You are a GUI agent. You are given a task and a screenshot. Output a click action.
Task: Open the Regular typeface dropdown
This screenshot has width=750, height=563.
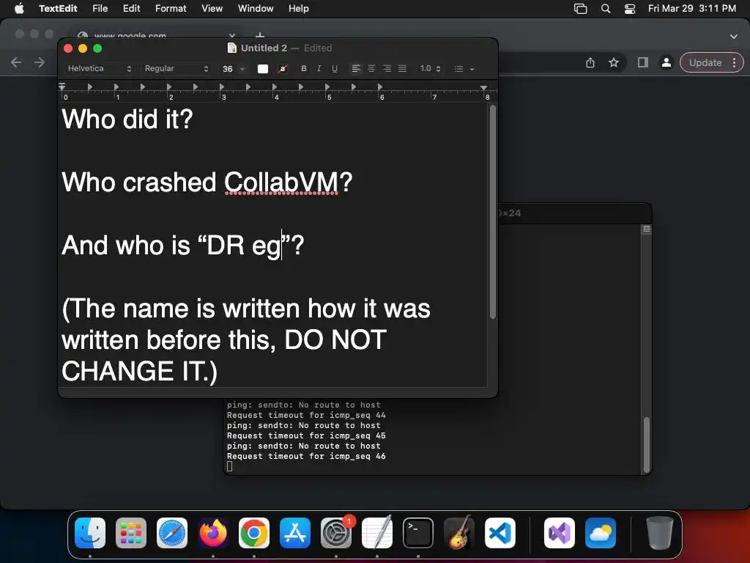tap(176, 68)
